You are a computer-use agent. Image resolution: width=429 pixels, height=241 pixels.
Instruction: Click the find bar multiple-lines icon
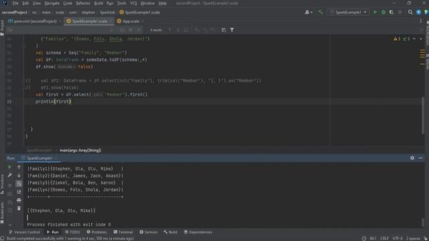click(x=223, y=29)
